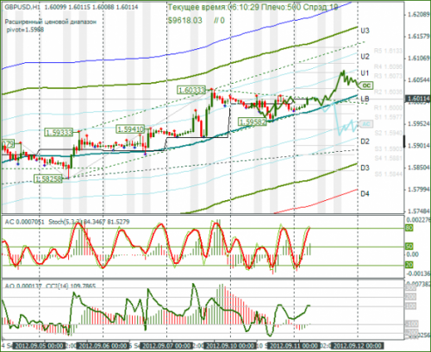The width and height of the screenshot is (431, 352).
Task: Click the D4 channel label
Action: (365, 194)
